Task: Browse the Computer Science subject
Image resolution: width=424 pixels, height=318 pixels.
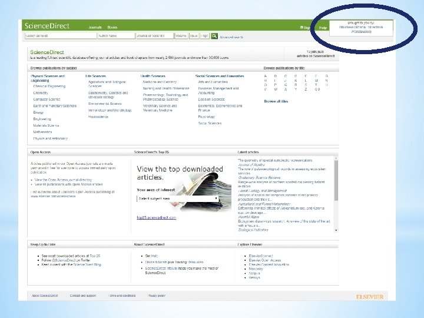Action: (47, 100)
